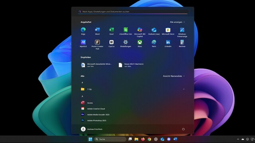Open recommended file Neues Win11-Startmenü
The image size is (255, 143).
tap(131, 65)
